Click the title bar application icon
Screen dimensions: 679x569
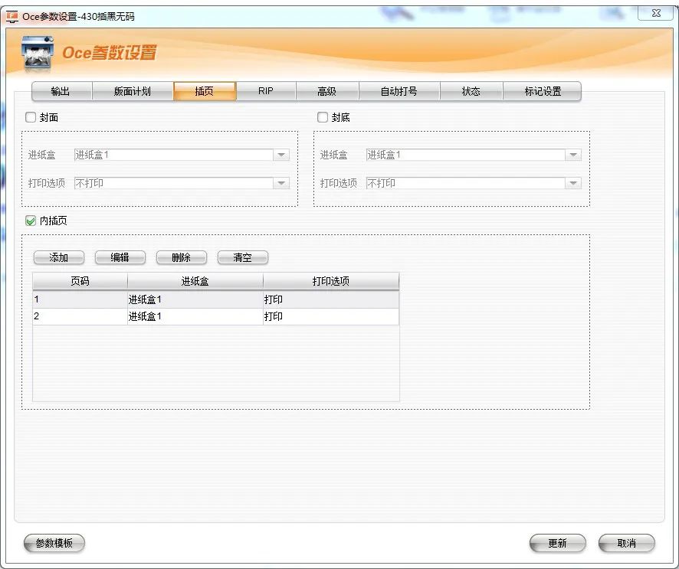[12, 16]
